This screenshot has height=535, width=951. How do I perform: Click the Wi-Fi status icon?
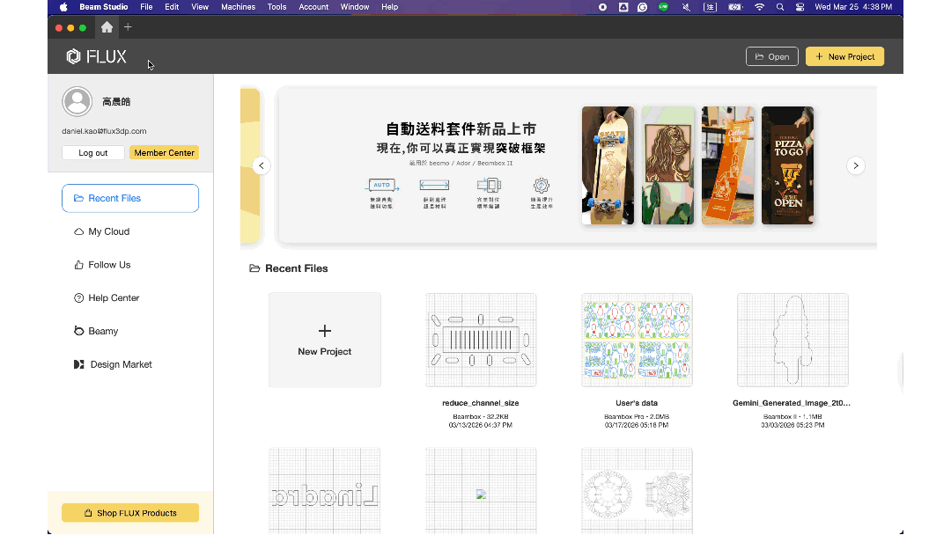[759, 7]
